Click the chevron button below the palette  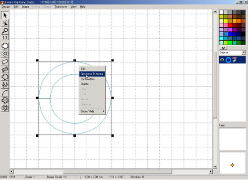point(223,48)
